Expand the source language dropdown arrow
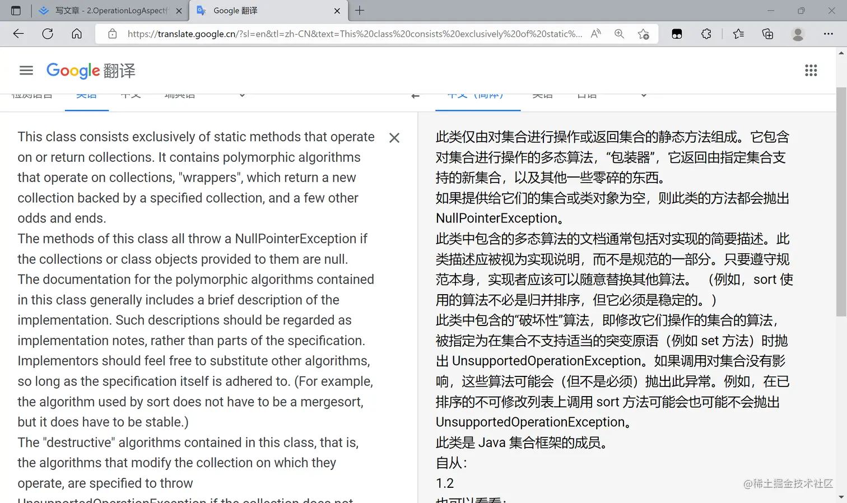 pos(242,95)
